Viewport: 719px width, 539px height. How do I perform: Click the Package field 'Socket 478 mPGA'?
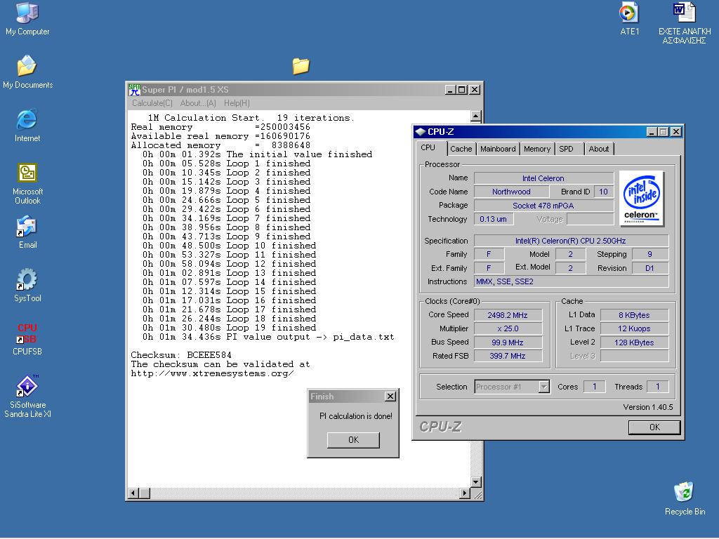tap(543, 206)
